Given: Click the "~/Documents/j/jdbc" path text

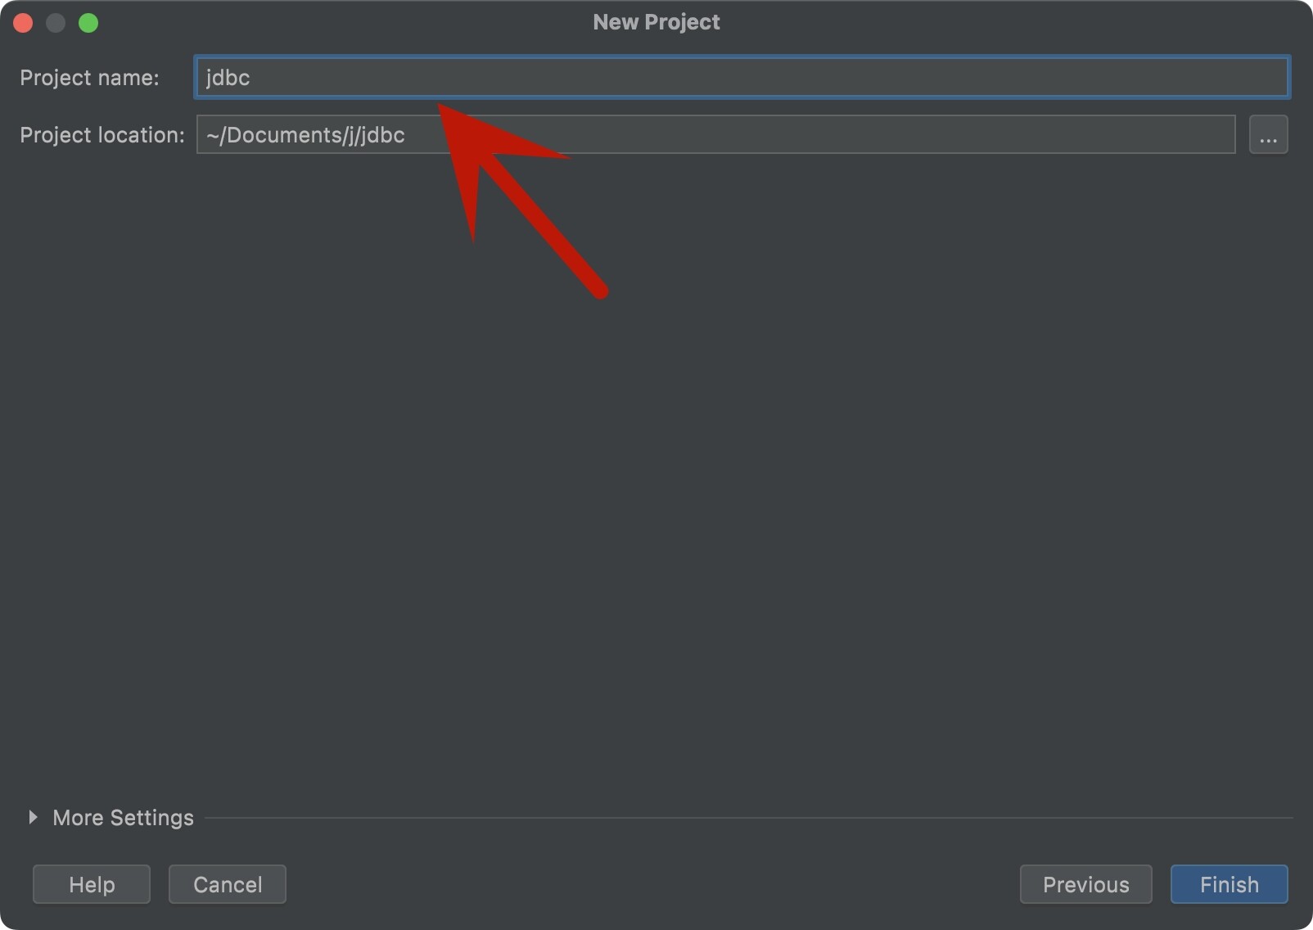Looking at the screenshot, I should point(305,135).
